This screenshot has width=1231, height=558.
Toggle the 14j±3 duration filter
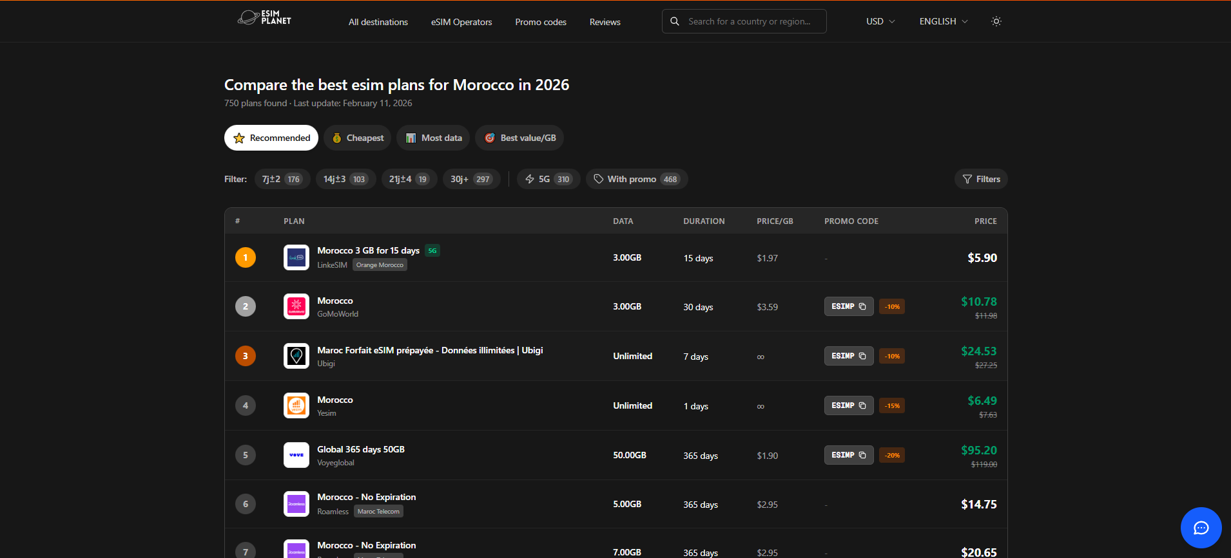click(345, 179)
